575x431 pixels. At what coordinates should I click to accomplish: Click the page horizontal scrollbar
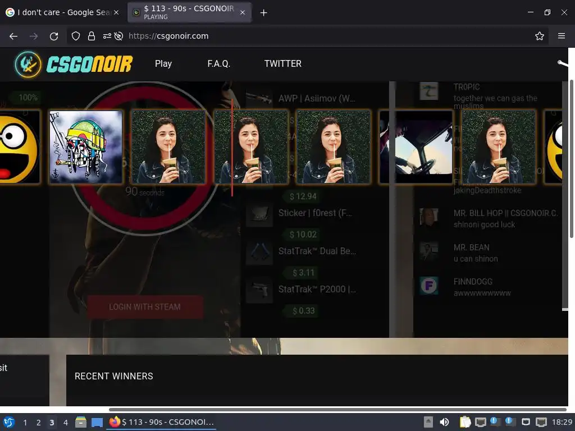pyautogui.click(x=337, y=409)
